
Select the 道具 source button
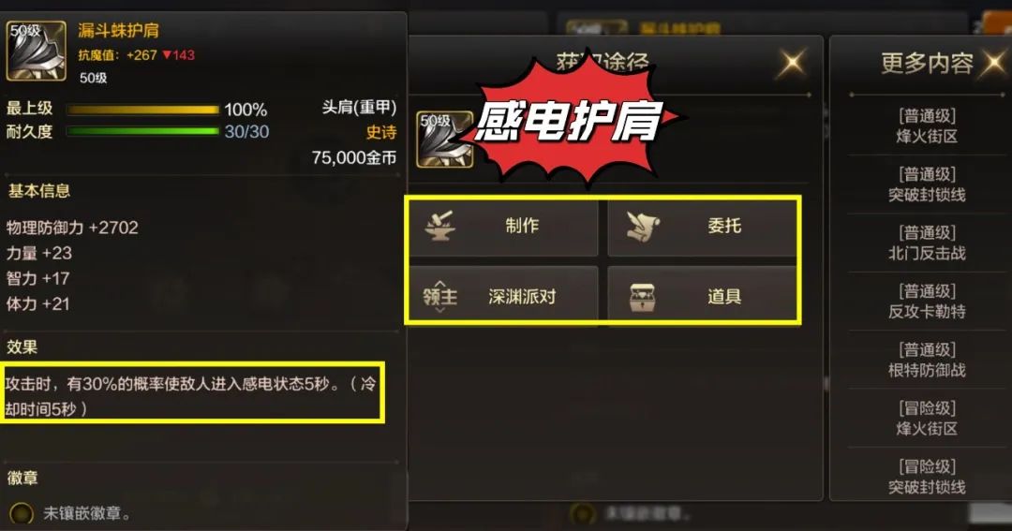point(702,295)
